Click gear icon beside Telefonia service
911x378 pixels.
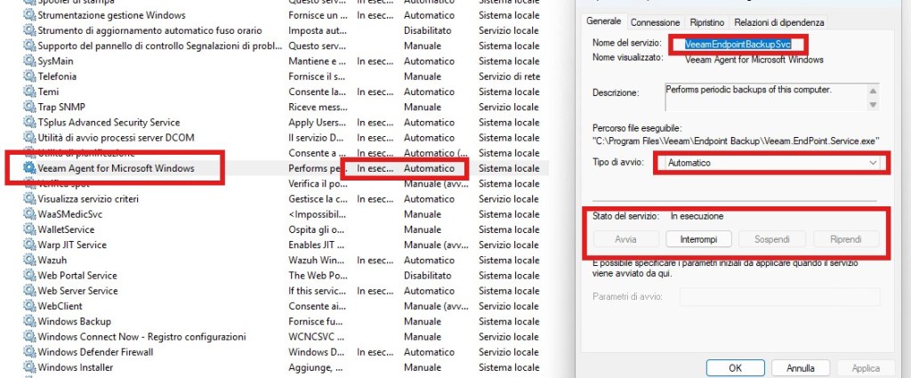(x=29, y=76)
